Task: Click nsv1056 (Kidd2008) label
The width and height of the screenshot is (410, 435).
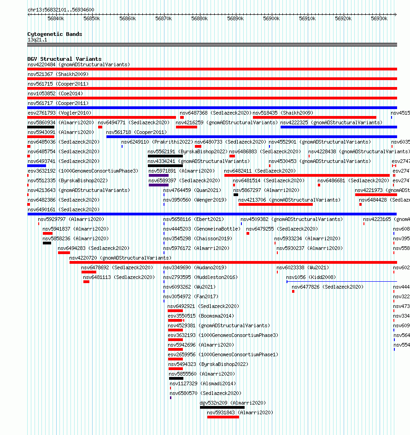Action: pos(311,278)
